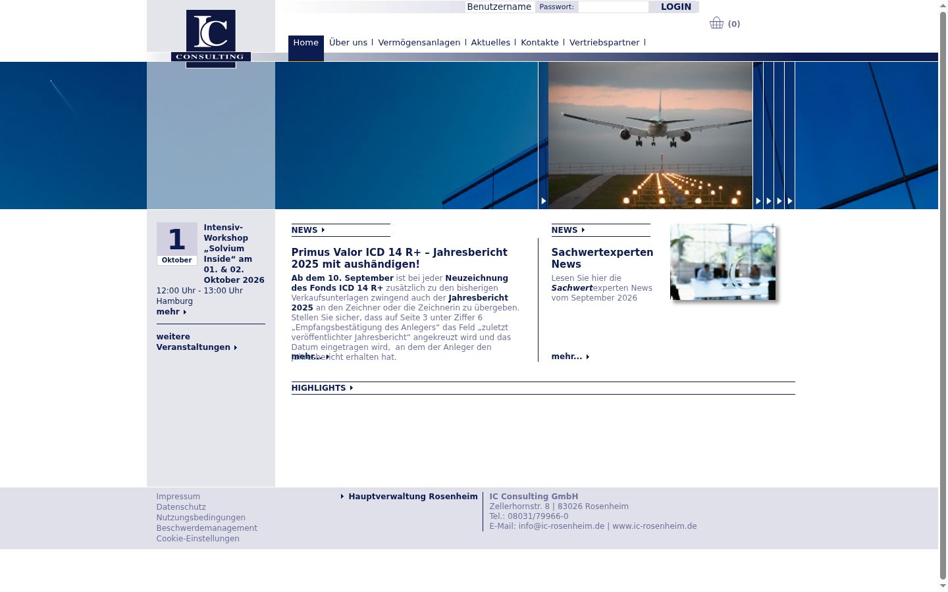Open Beschwerdemanagement in the footer

[x=207, y=528]
